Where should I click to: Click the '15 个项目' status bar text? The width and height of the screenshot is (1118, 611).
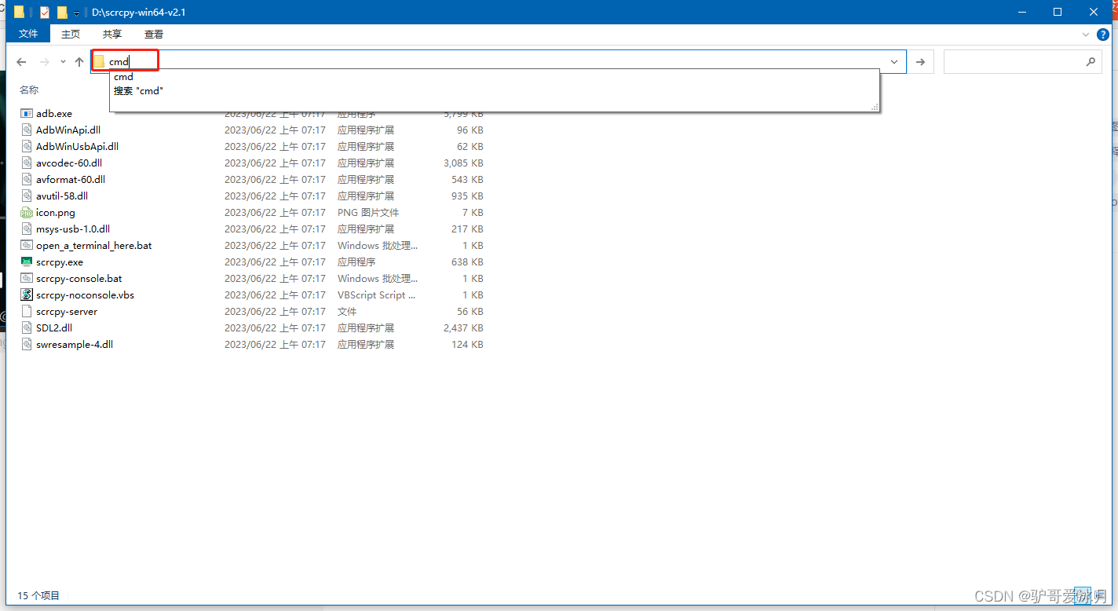pos(38,596)
